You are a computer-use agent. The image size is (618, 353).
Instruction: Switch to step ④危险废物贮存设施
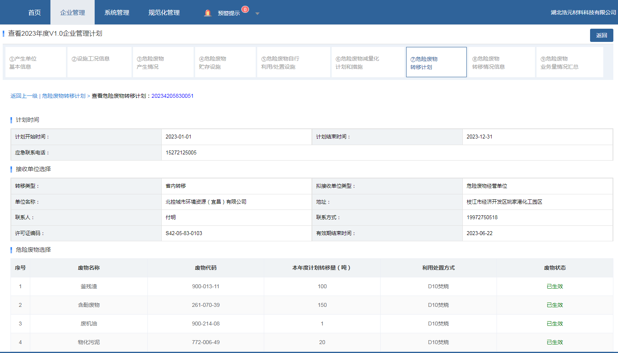pyautogui.click(x=225, y=62)
